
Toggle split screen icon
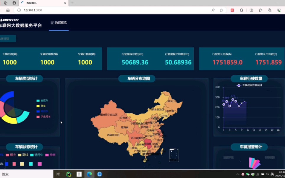pos(251,10)
